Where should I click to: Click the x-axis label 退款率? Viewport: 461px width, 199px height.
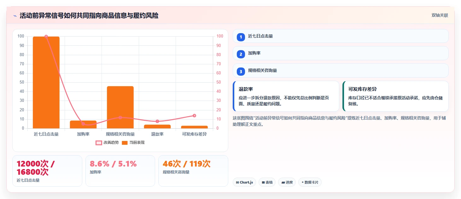coord(157,134)
